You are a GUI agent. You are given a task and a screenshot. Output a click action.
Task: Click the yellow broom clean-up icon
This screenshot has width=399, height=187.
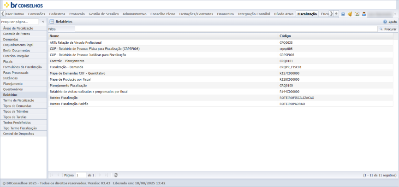pyautogui.click(x=350, y=14)
